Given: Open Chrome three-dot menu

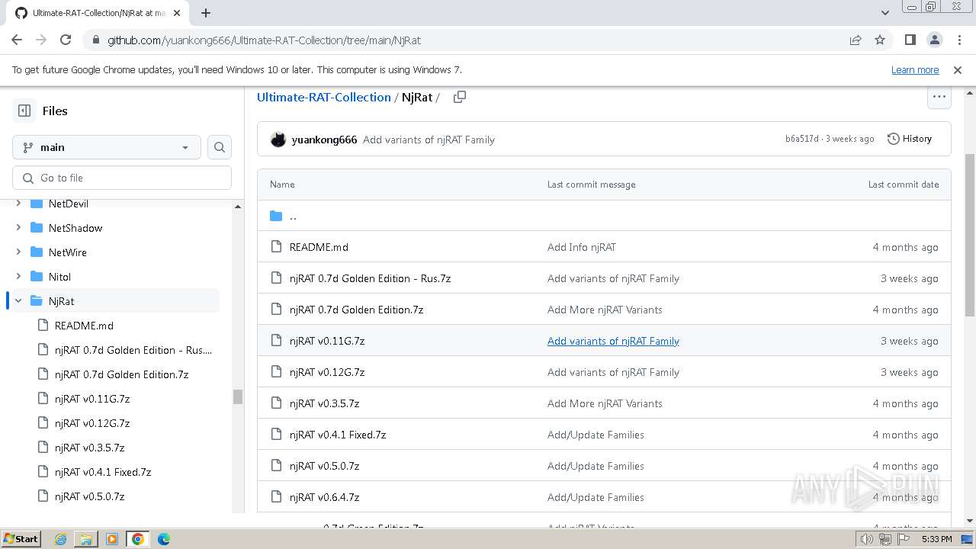Looking at the screenshot, I should 958,40.
